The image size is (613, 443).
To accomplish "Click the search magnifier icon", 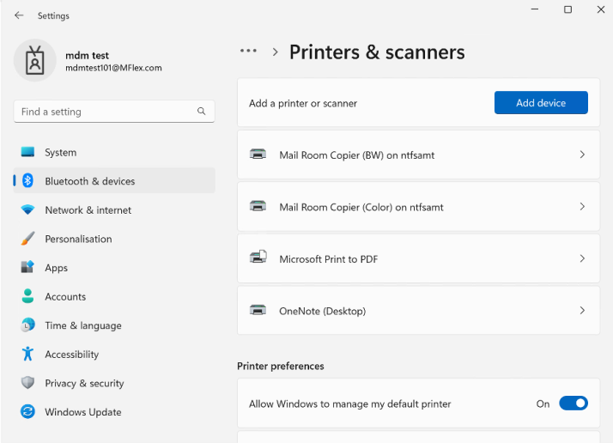I will point(202,111).
